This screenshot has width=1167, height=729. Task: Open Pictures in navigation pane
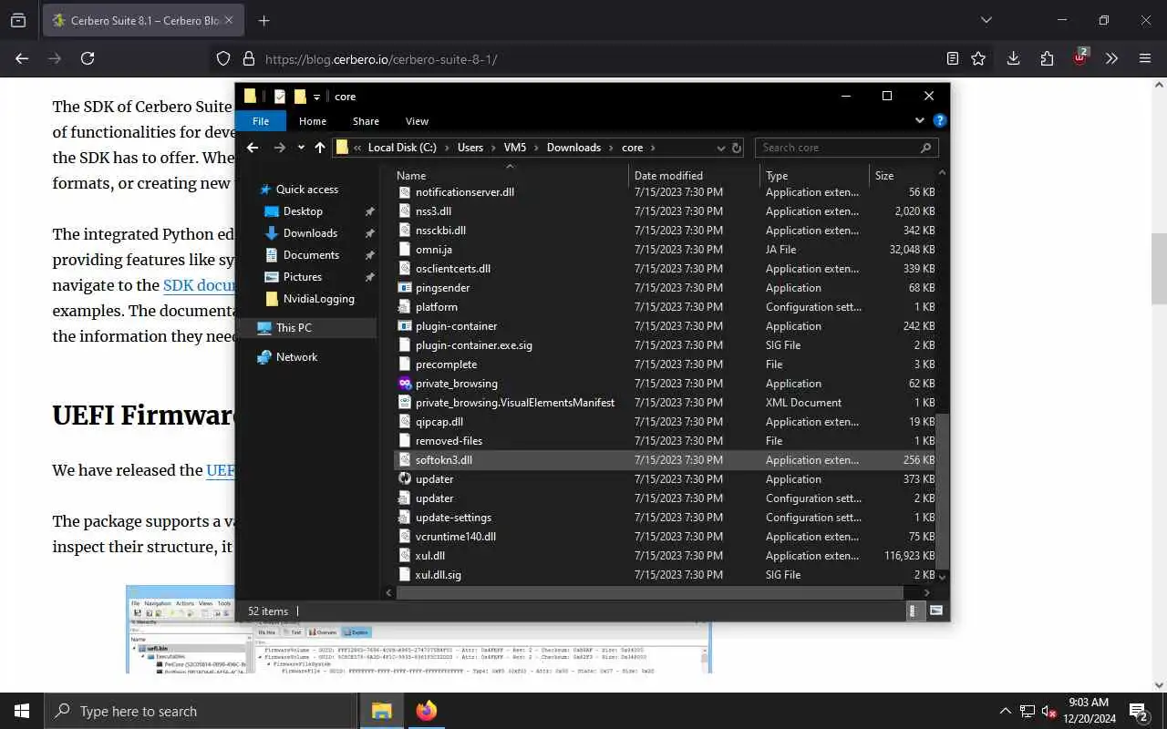303,277
